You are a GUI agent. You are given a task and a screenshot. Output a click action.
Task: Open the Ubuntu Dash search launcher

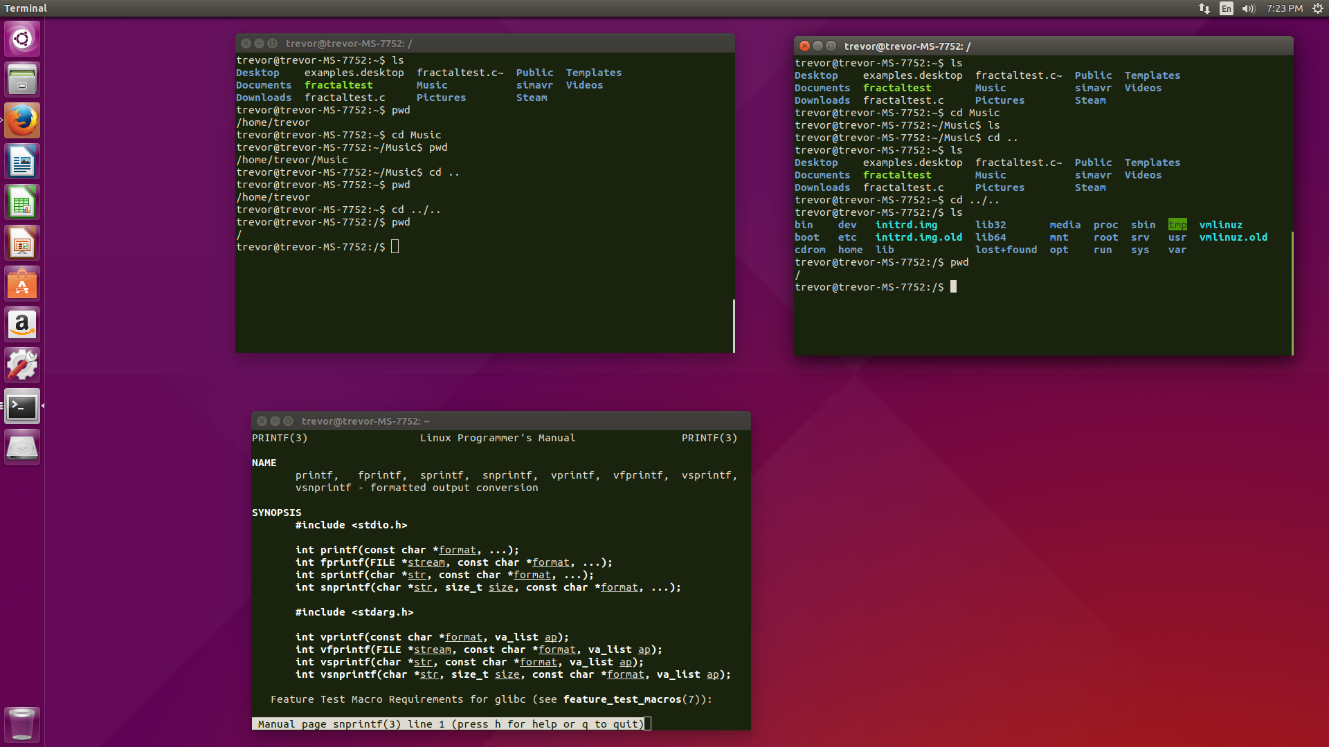(x=22, y=39)
